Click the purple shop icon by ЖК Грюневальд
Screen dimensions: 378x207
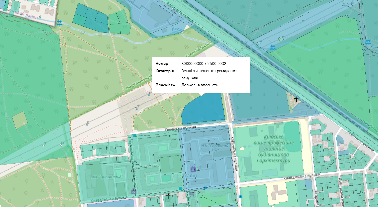(134, 192)
